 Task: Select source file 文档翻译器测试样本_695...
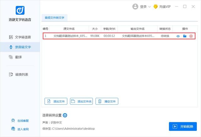point(70,36)
